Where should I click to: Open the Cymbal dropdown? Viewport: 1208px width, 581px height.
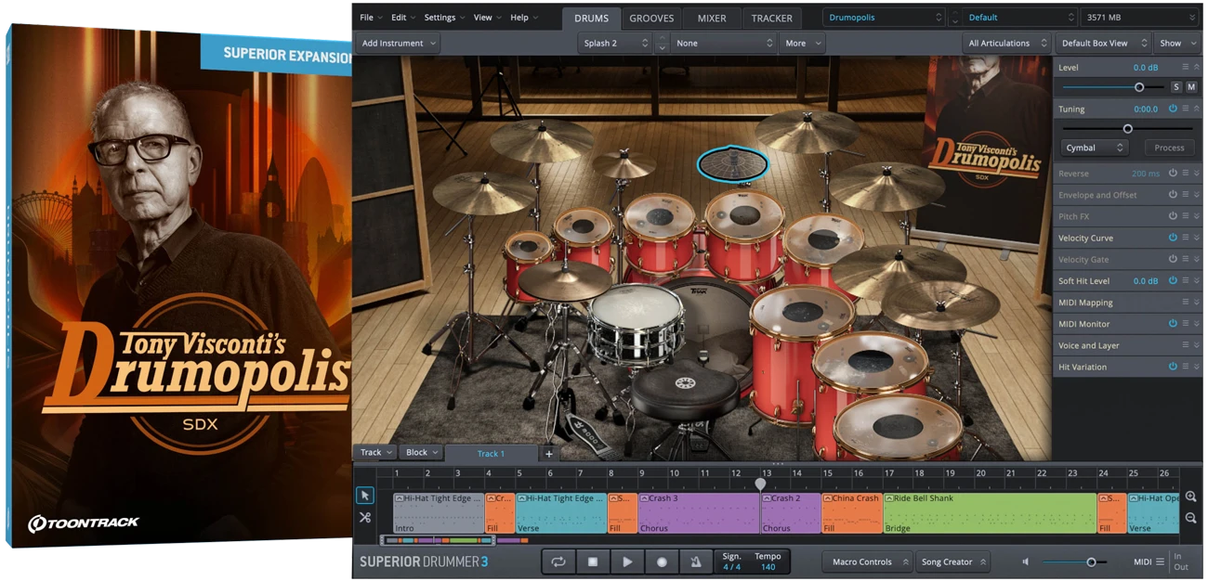pyautogui.click(x=1094, y=148)
